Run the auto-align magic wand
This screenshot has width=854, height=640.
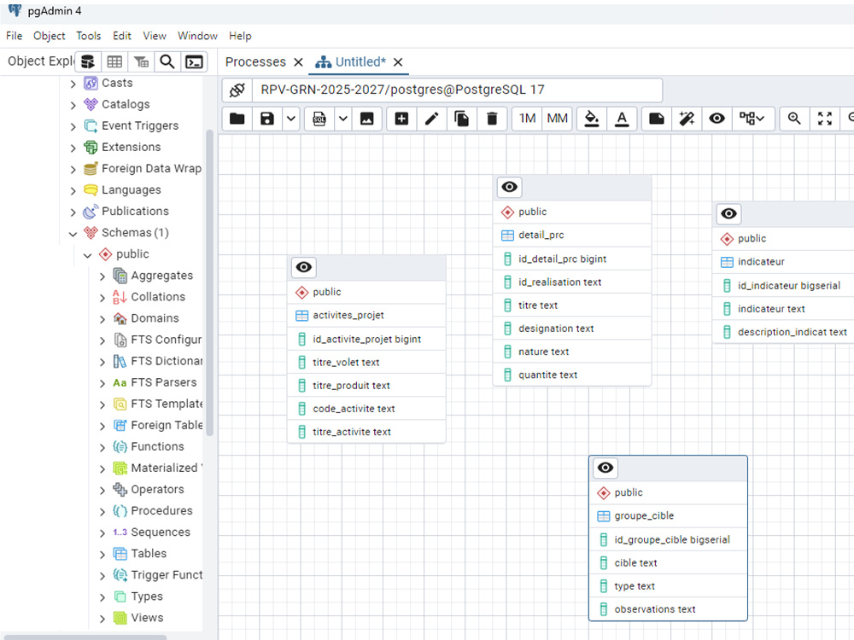(687, 119)
